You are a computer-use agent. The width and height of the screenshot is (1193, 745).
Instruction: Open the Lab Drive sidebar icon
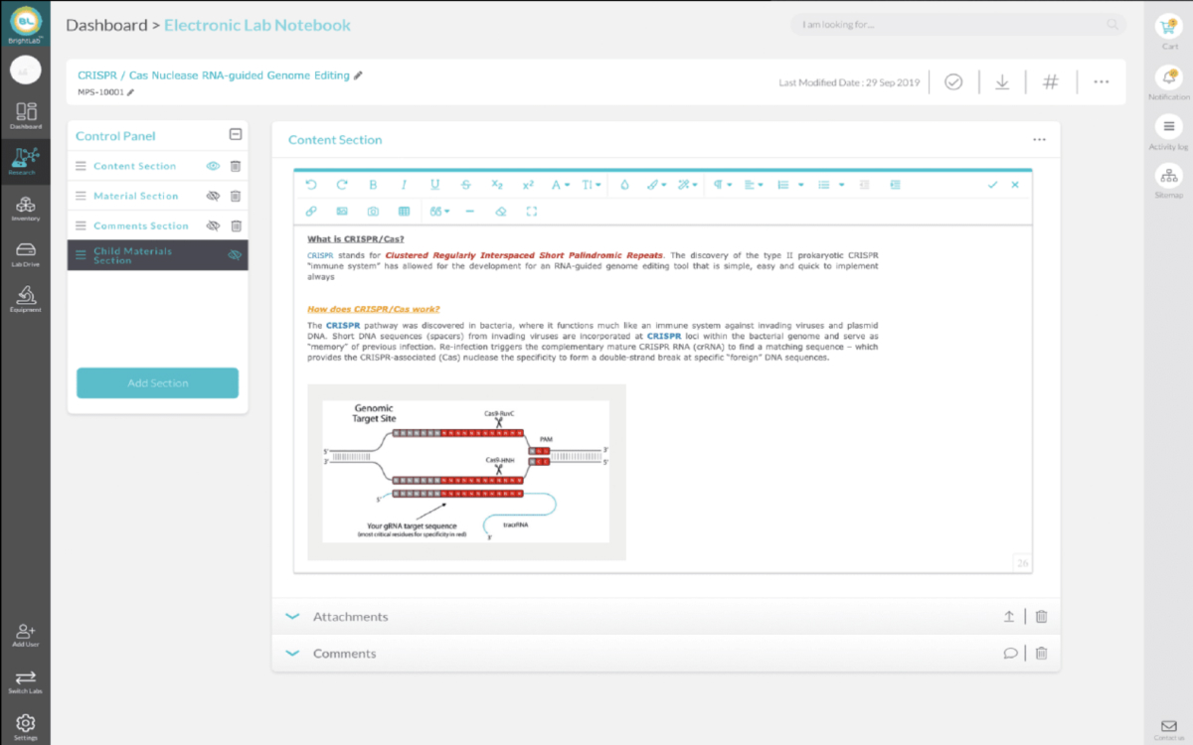click(26, 254)
